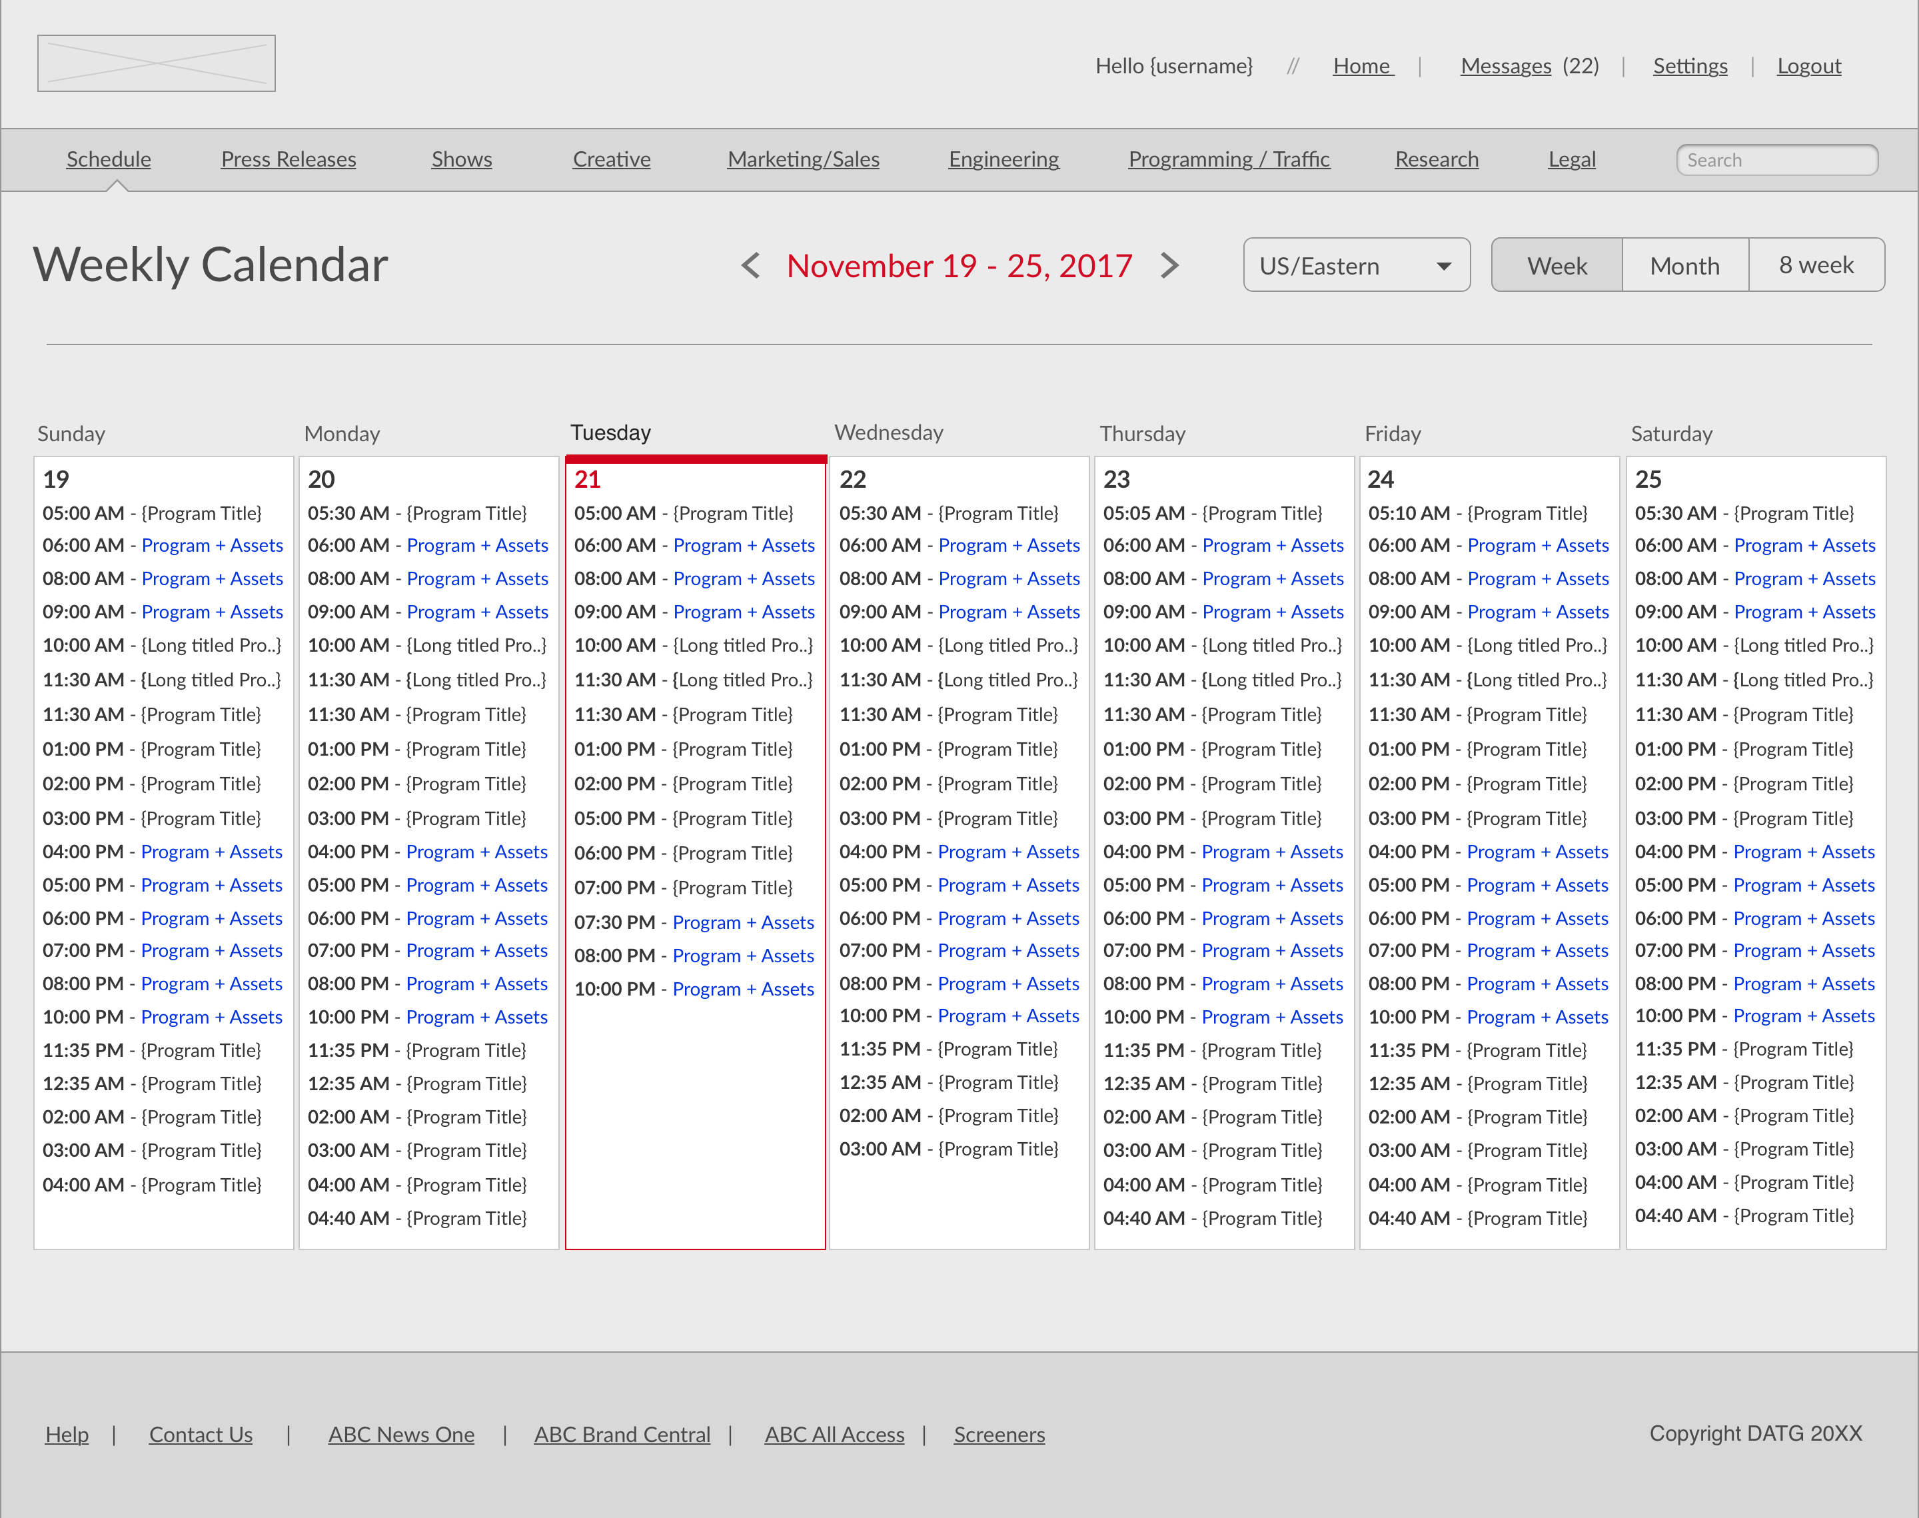Open the ABC Brand Central footer link

tap(622, 1433)
